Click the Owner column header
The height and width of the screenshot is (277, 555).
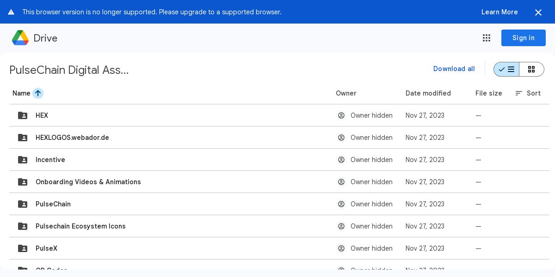click(346, 93)
